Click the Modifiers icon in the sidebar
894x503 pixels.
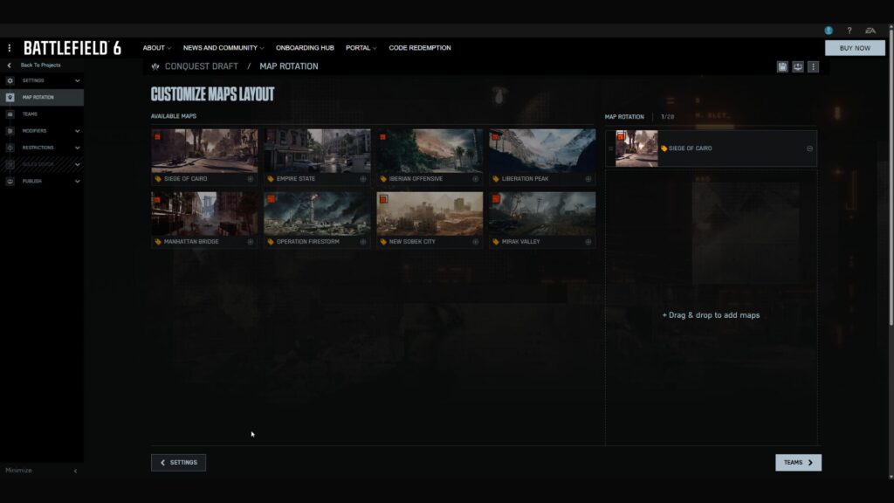tap(10, 130)
